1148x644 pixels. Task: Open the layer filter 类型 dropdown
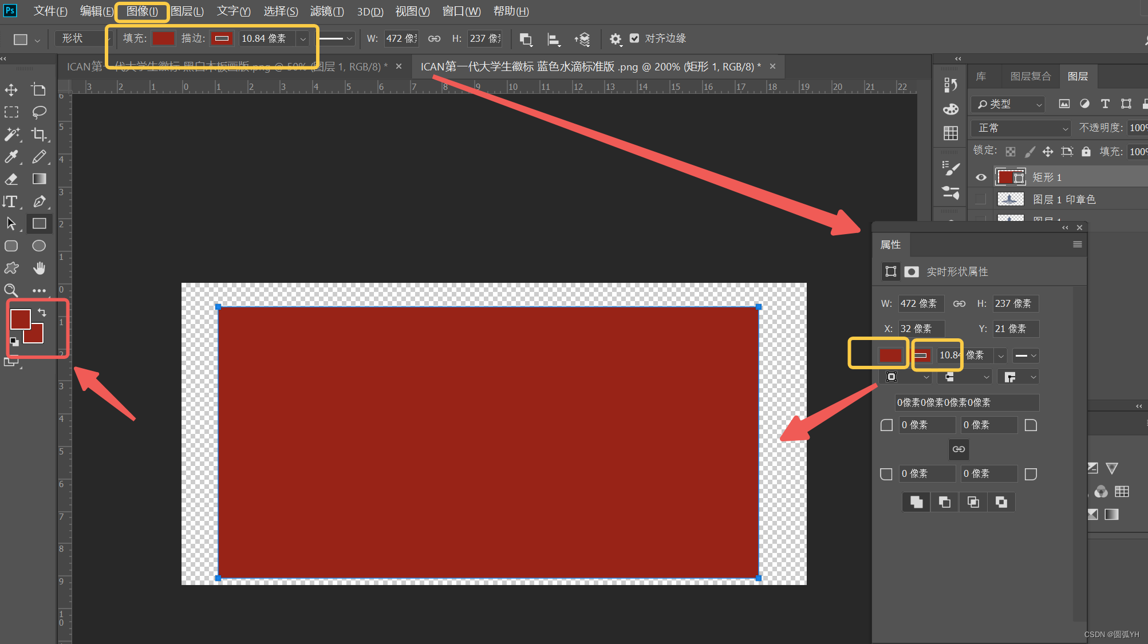click(x=1008, y=104)
